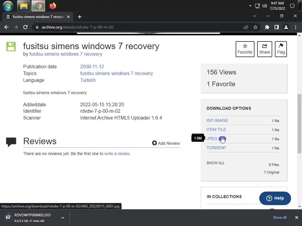View site information lock icon
This screenshot has height=226, width=302.
pyautogui.click(x=37, y=27)
